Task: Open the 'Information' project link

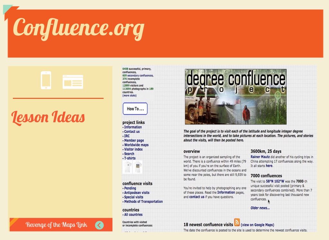Action: point(133,127)
